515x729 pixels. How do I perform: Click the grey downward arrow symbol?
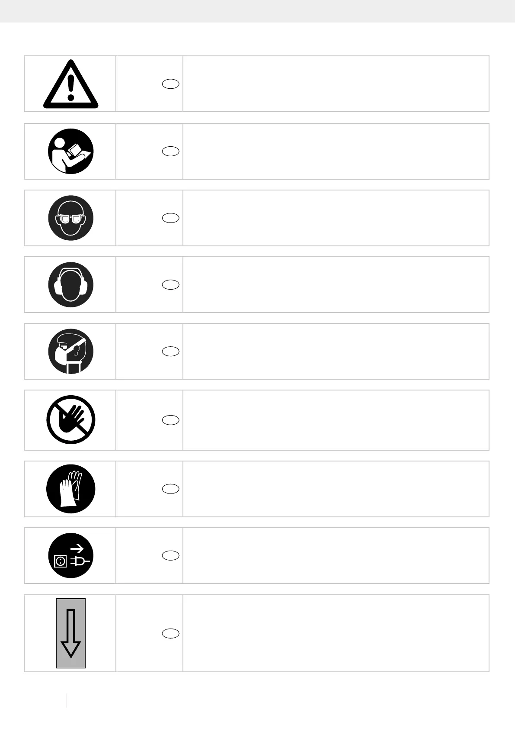click(x=70, y=633)
